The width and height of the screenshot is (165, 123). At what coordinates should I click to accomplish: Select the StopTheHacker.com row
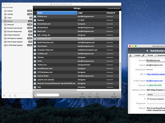tap(76, 43)
